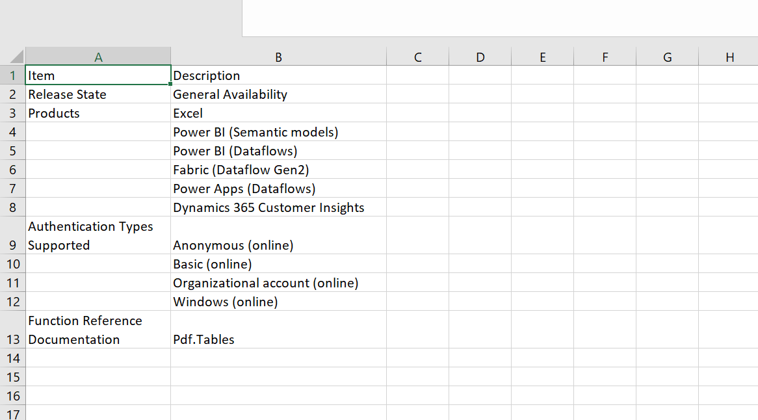Select the cell containing "Release State"
The image size is (758, 420).
(x=98, y=94)
